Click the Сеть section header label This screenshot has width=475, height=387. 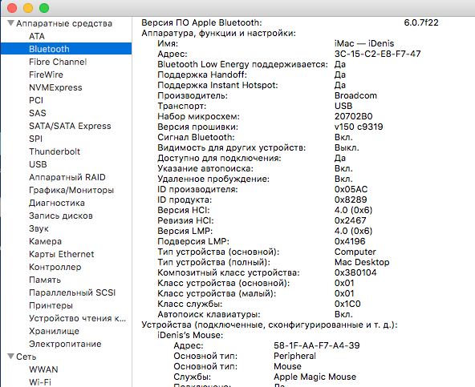click(x=26, y=357)
